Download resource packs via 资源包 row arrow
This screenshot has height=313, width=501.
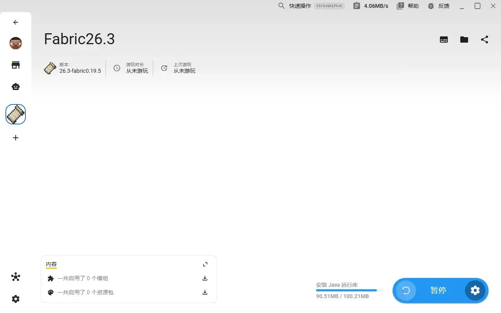205,292
